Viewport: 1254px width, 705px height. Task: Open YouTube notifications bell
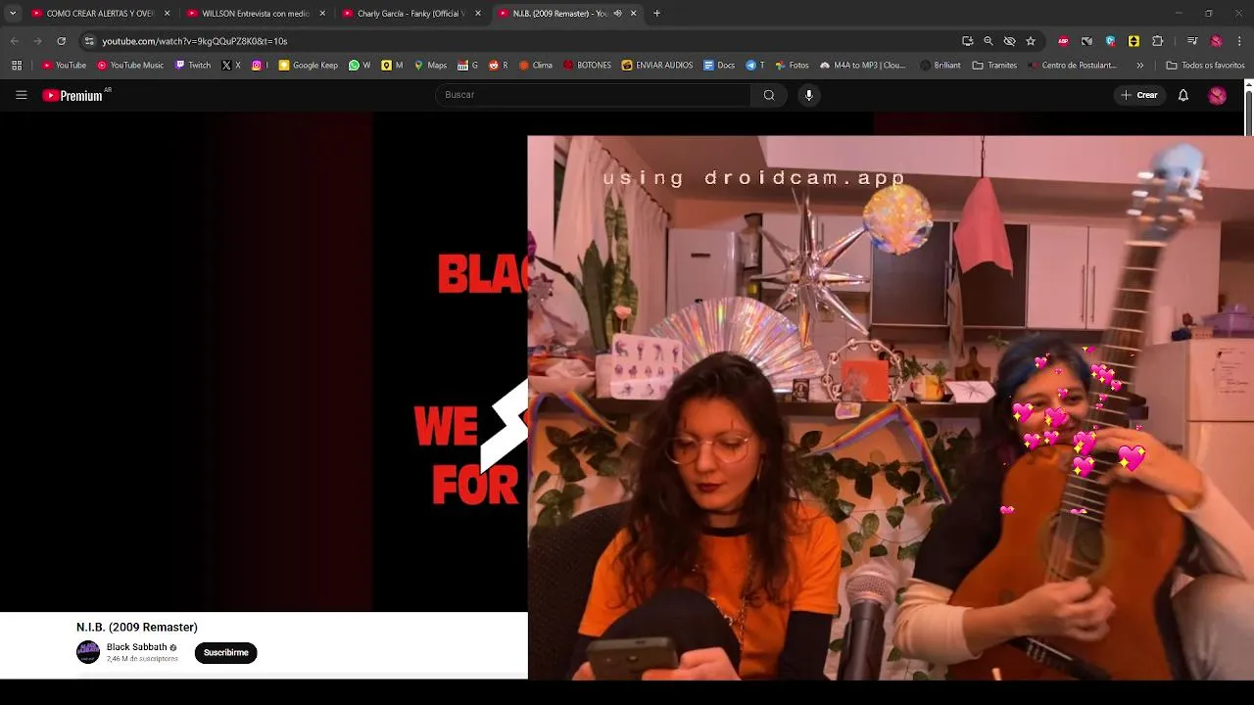click(x=1183, y=95)
